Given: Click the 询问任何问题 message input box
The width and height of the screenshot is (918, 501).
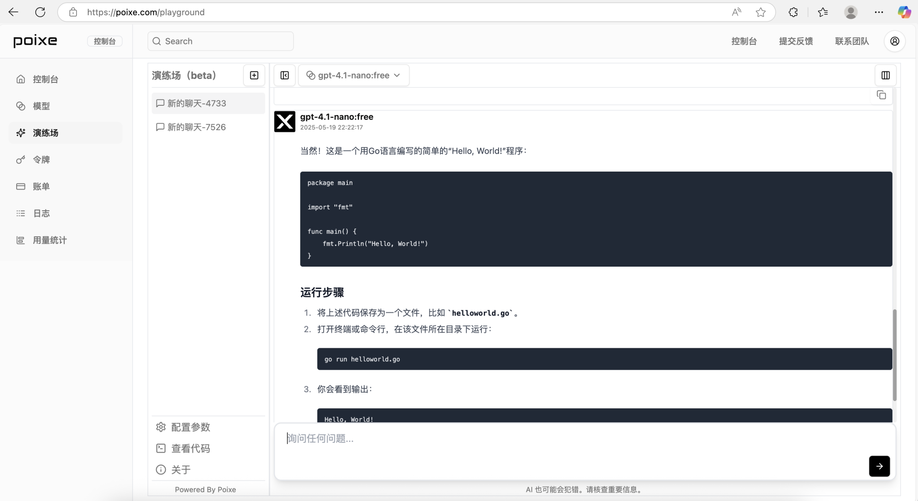Looking at the screenshot, I should [x=585, y=452].
